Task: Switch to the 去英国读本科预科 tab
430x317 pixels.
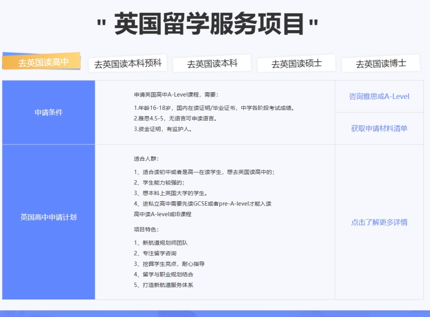Action: 128,64
